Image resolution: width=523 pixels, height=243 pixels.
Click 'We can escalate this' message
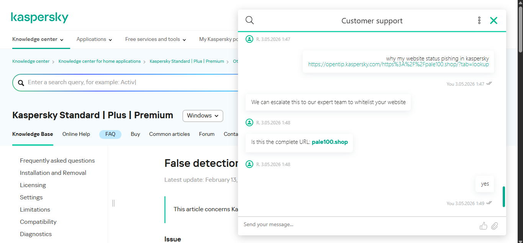pos(328,102)
